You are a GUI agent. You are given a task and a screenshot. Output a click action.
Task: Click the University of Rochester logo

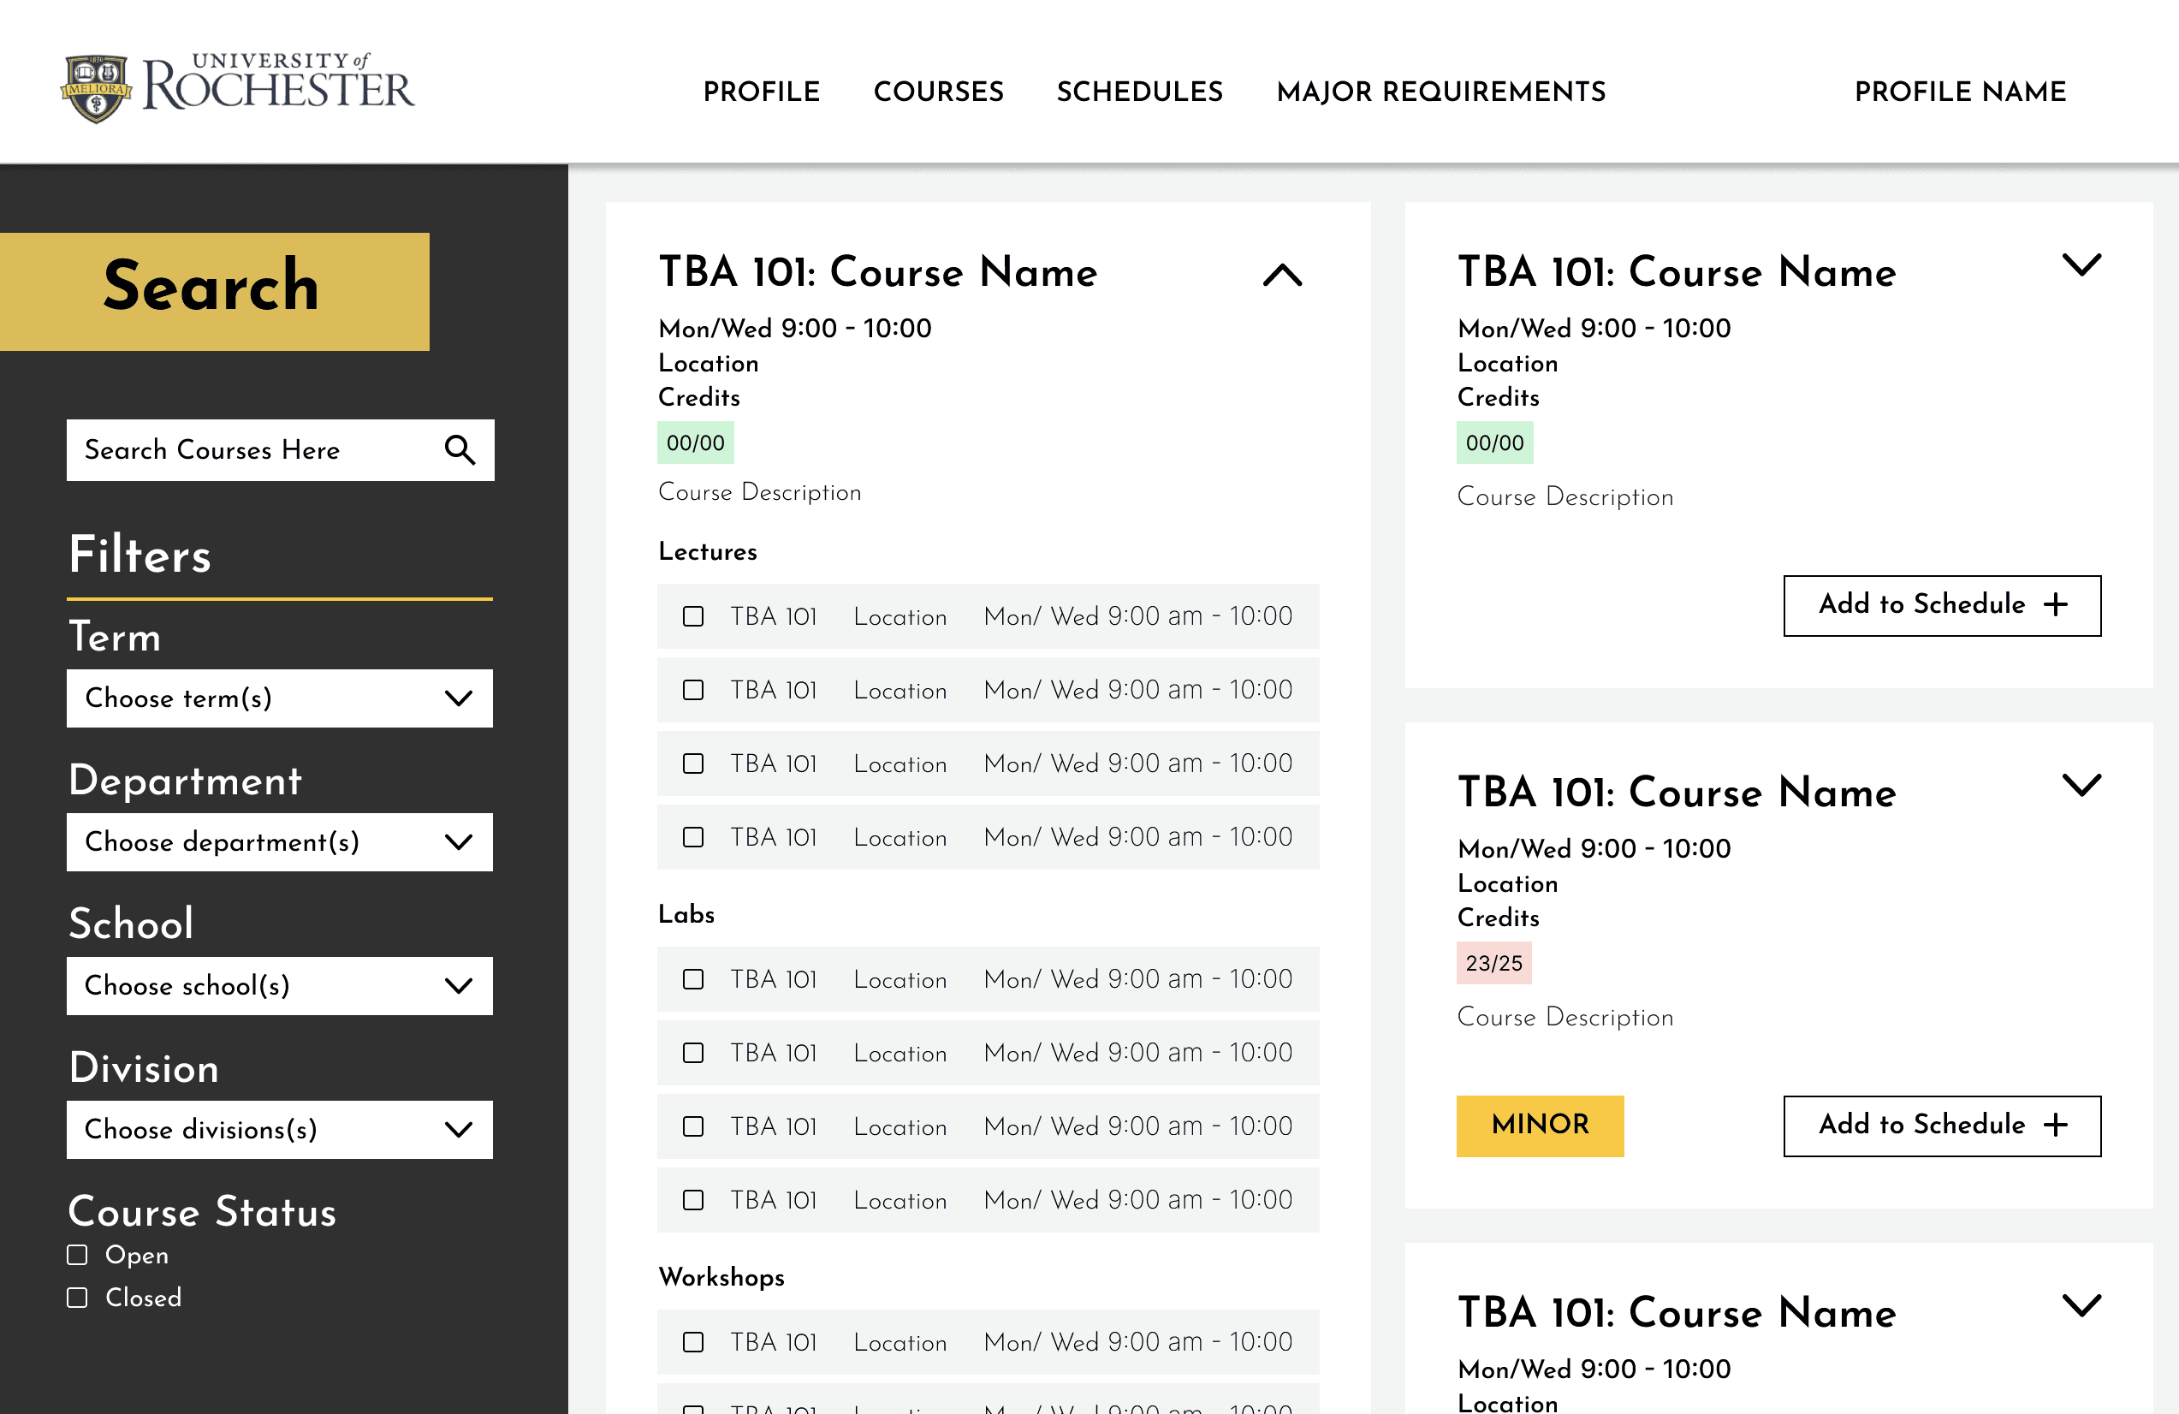(x=237, y=88)
